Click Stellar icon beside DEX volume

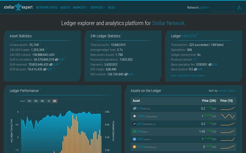pyautogui.click(x=126, y=74)
